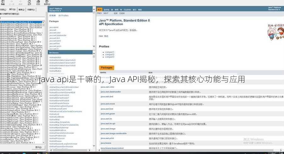The width and height of the screenshot is (284, 154).
Task: Click the 显示(D) display button
Action: pos(38,147)
